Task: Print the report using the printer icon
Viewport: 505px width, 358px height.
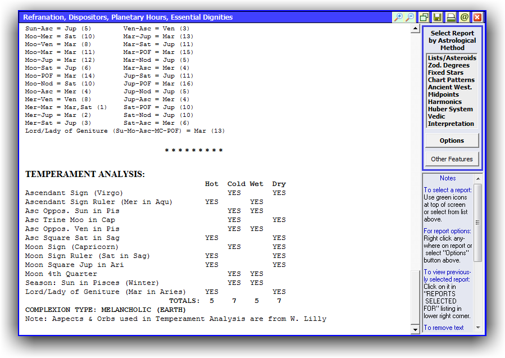Action: pyautogui.click(x=451, y=17)
